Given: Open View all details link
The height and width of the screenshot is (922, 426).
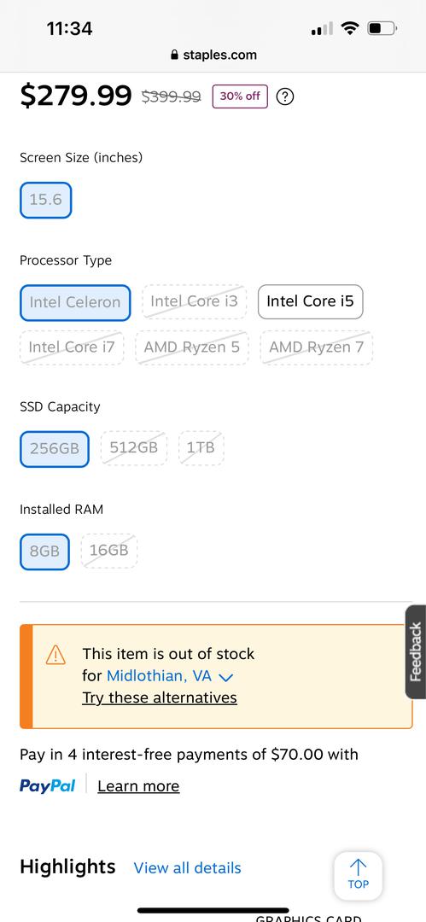Looking at the screenshot, I should pos(187,868).
